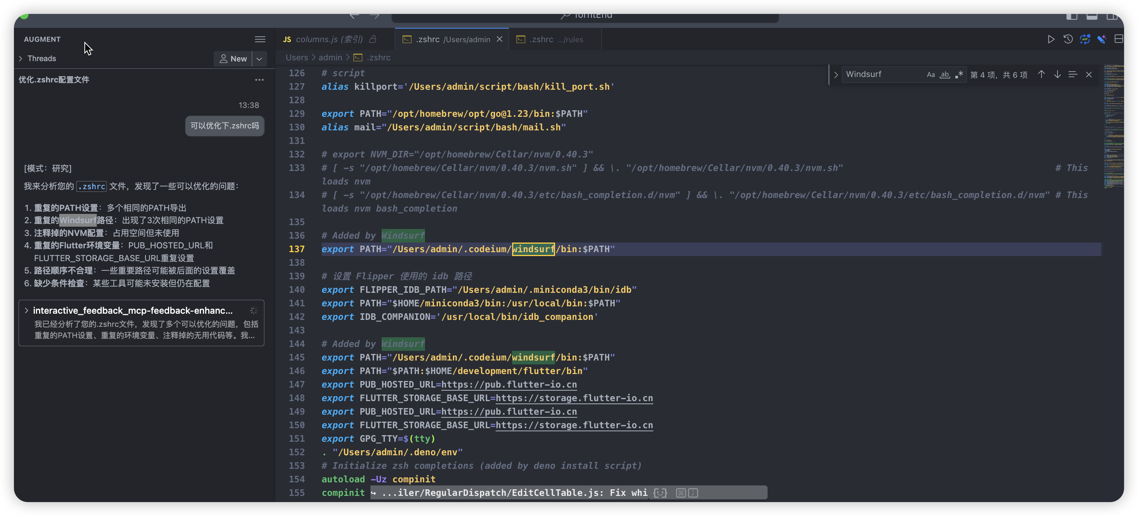Split the editor layout icon
The height and width of the screenshot is (516, 1138).
coord(1118,39)
